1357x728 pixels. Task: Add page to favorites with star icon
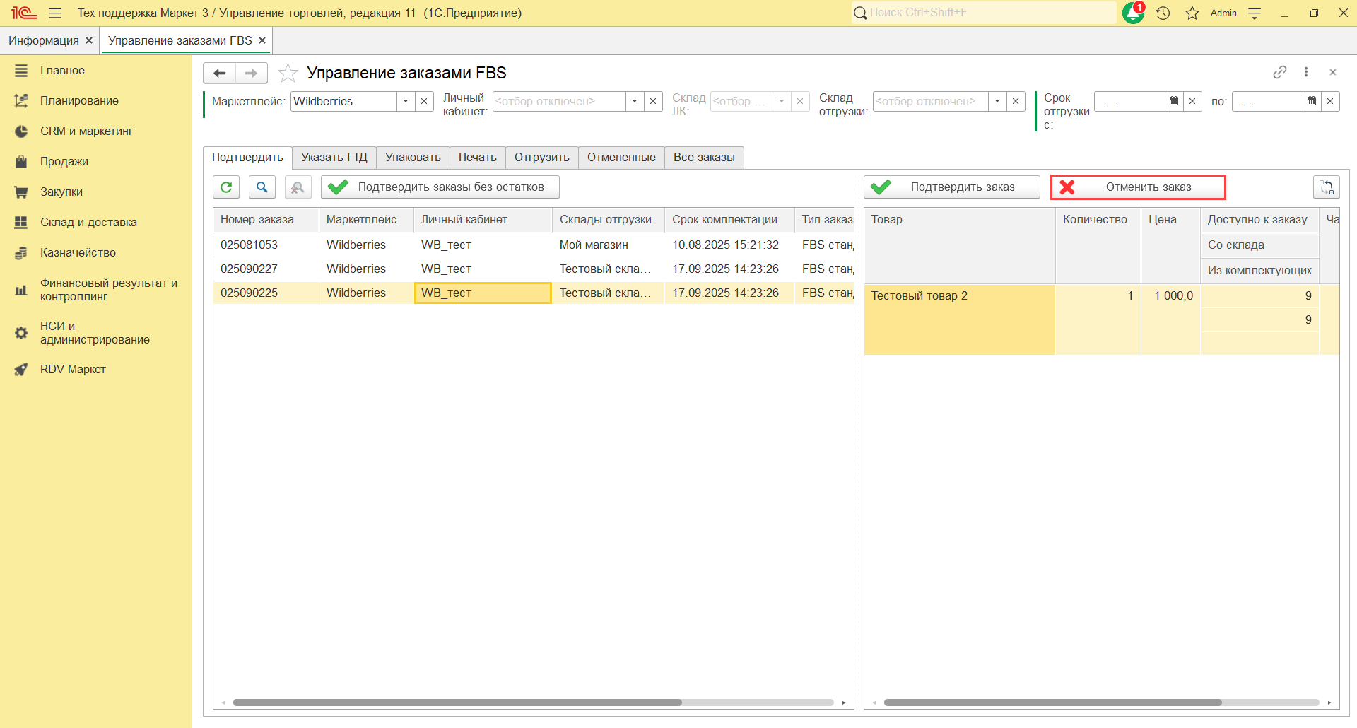coord(288,73)
